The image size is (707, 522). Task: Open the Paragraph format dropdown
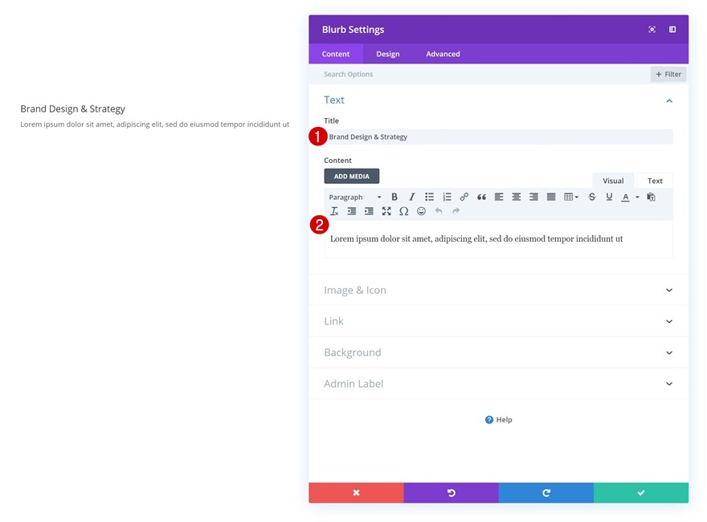(355, 197)
